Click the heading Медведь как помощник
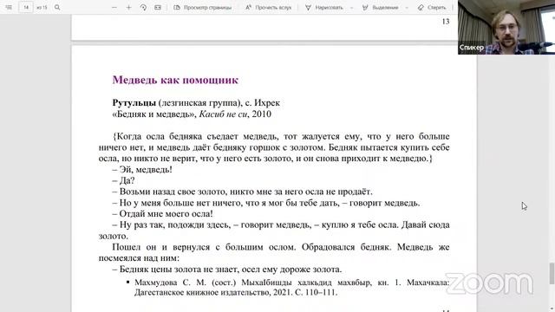The image size is (555, 312). [175, 80]
